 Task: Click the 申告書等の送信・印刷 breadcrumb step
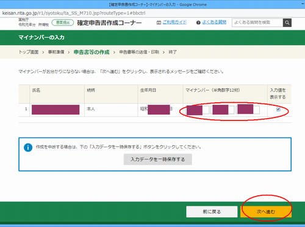139,52
